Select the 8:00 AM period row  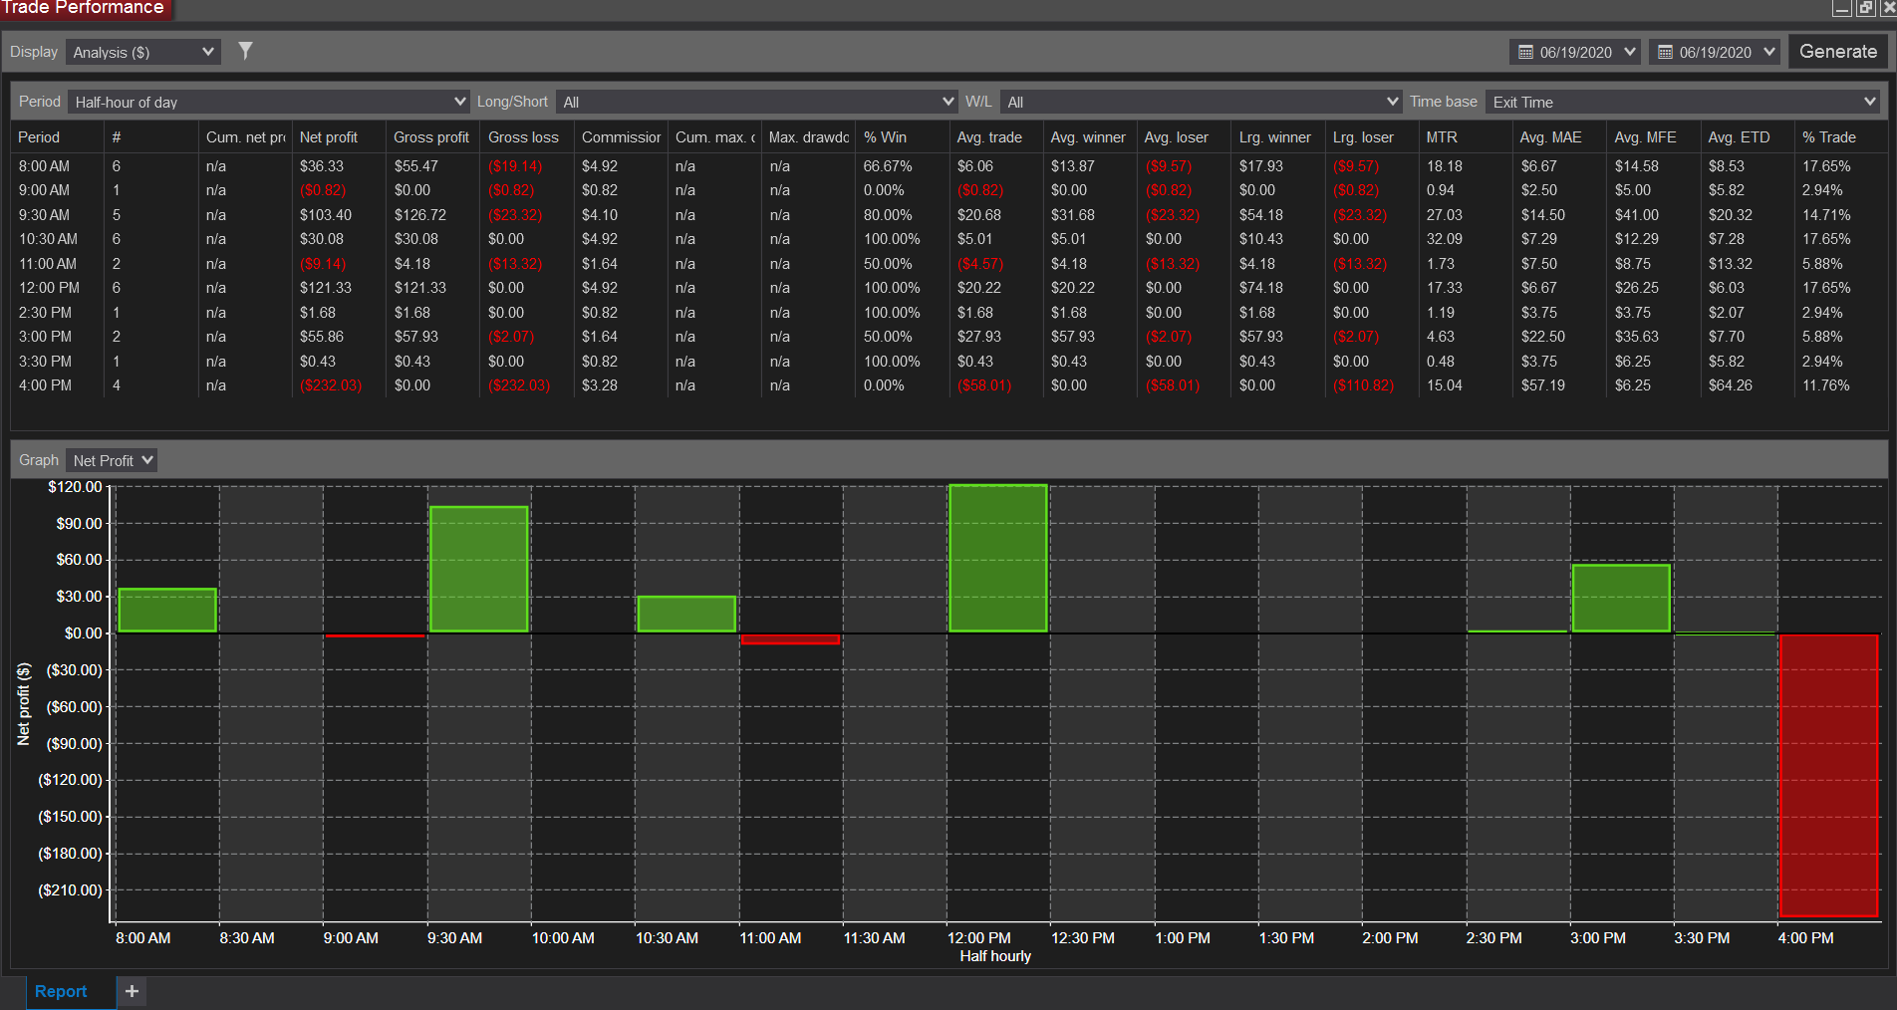pyautogui.click(x=948, y=166)
